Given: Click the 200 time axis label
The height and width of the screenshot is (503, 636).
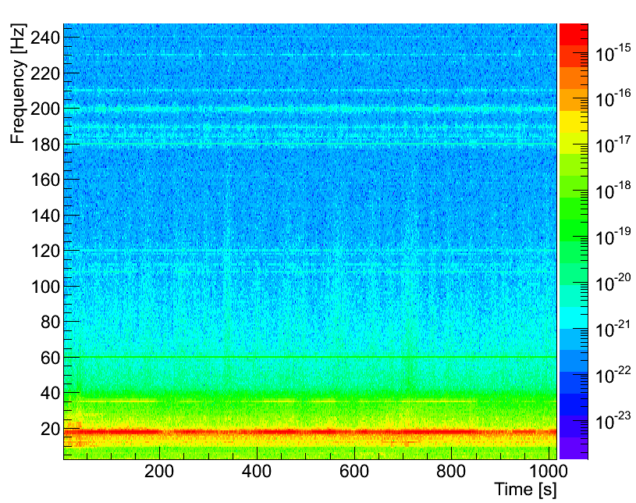Looking at the screenshot, I should point(159,472).
